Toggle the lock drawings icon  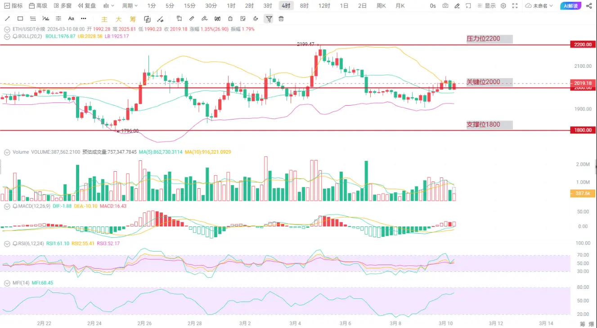pyautogui.click(x=230, y=19)
